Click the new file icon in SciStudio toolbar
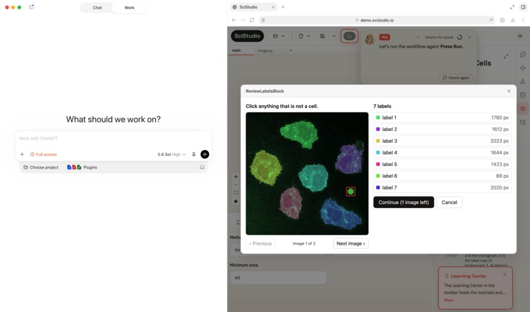Viewport: 530px width, 312px height. click(x=301, y=36)
